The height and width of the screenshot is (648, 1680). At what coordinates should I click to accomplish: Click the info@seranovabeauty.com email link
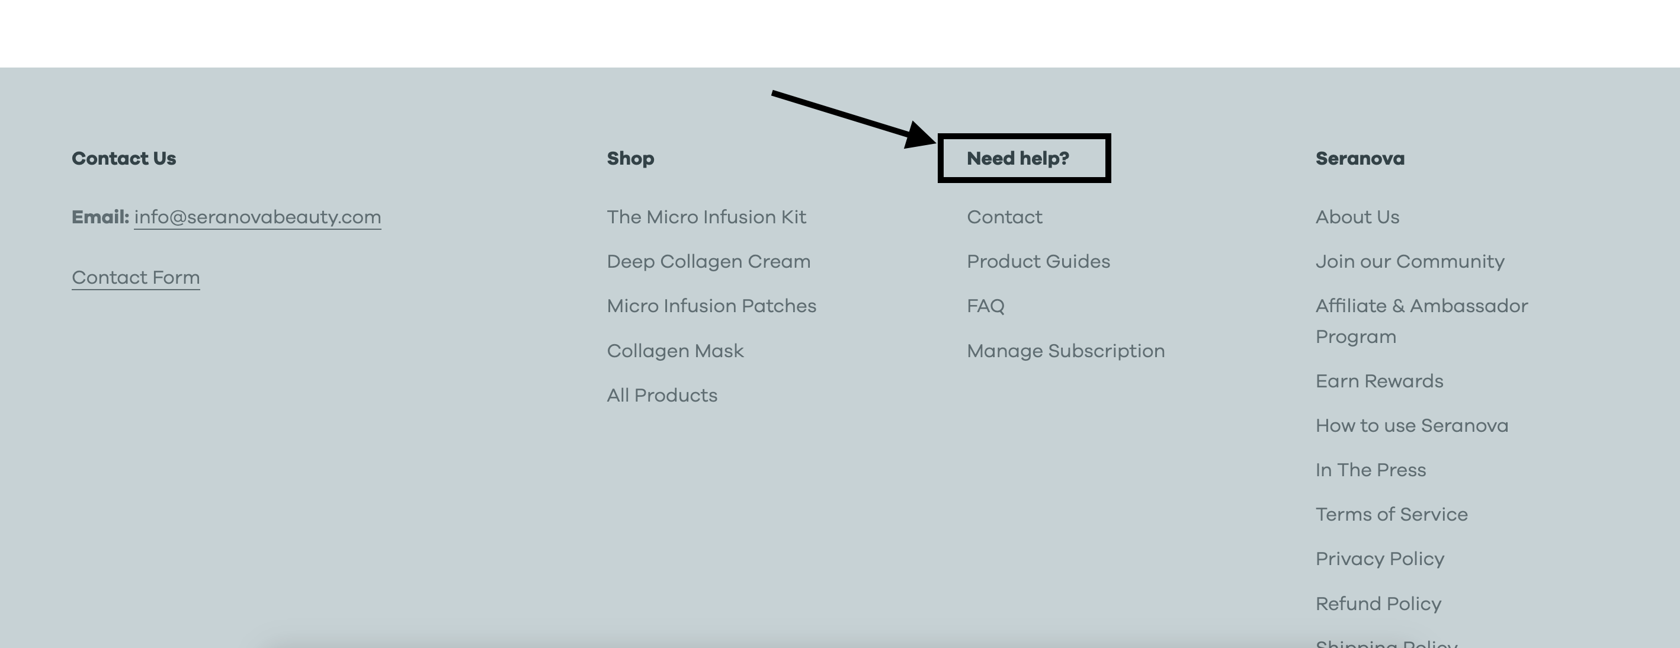257,217
